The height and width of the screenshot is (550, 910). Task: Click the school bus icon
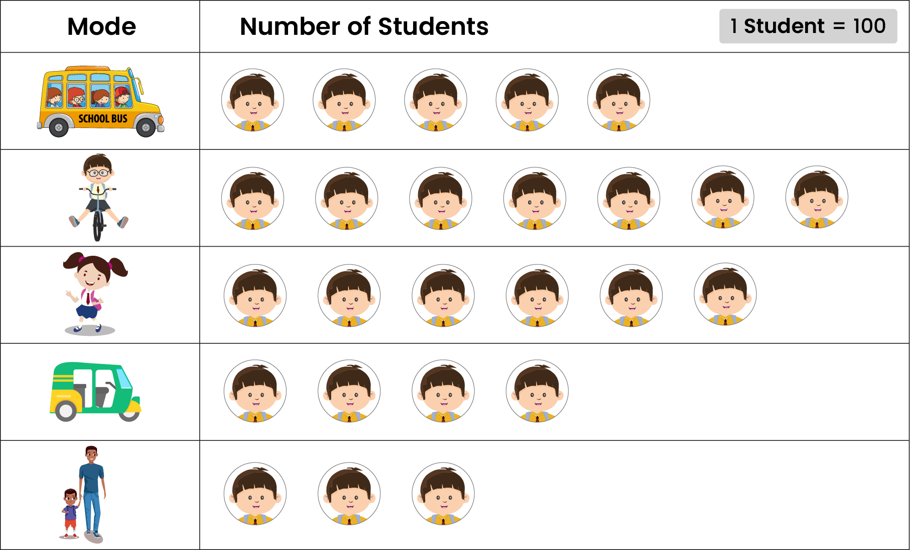point(100,101)
